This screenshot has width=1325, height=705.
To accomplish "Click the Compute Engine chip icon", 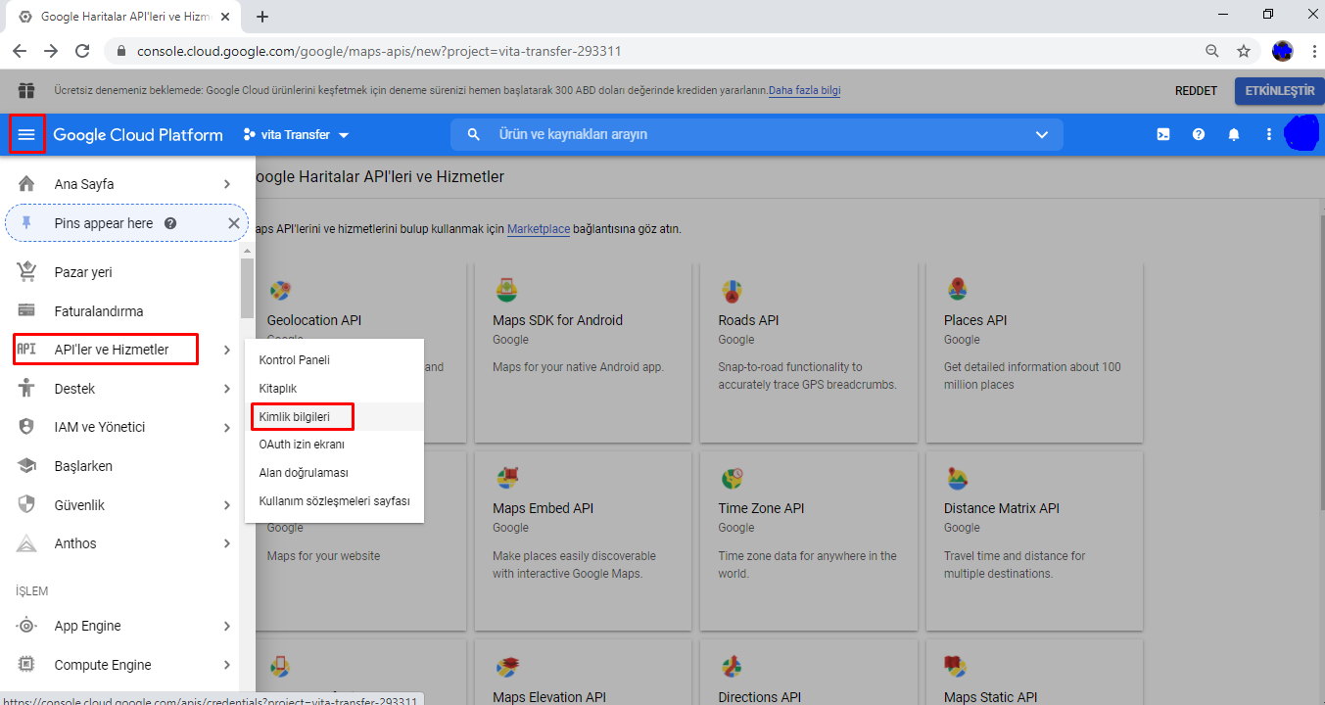I will tap(26, 665).
